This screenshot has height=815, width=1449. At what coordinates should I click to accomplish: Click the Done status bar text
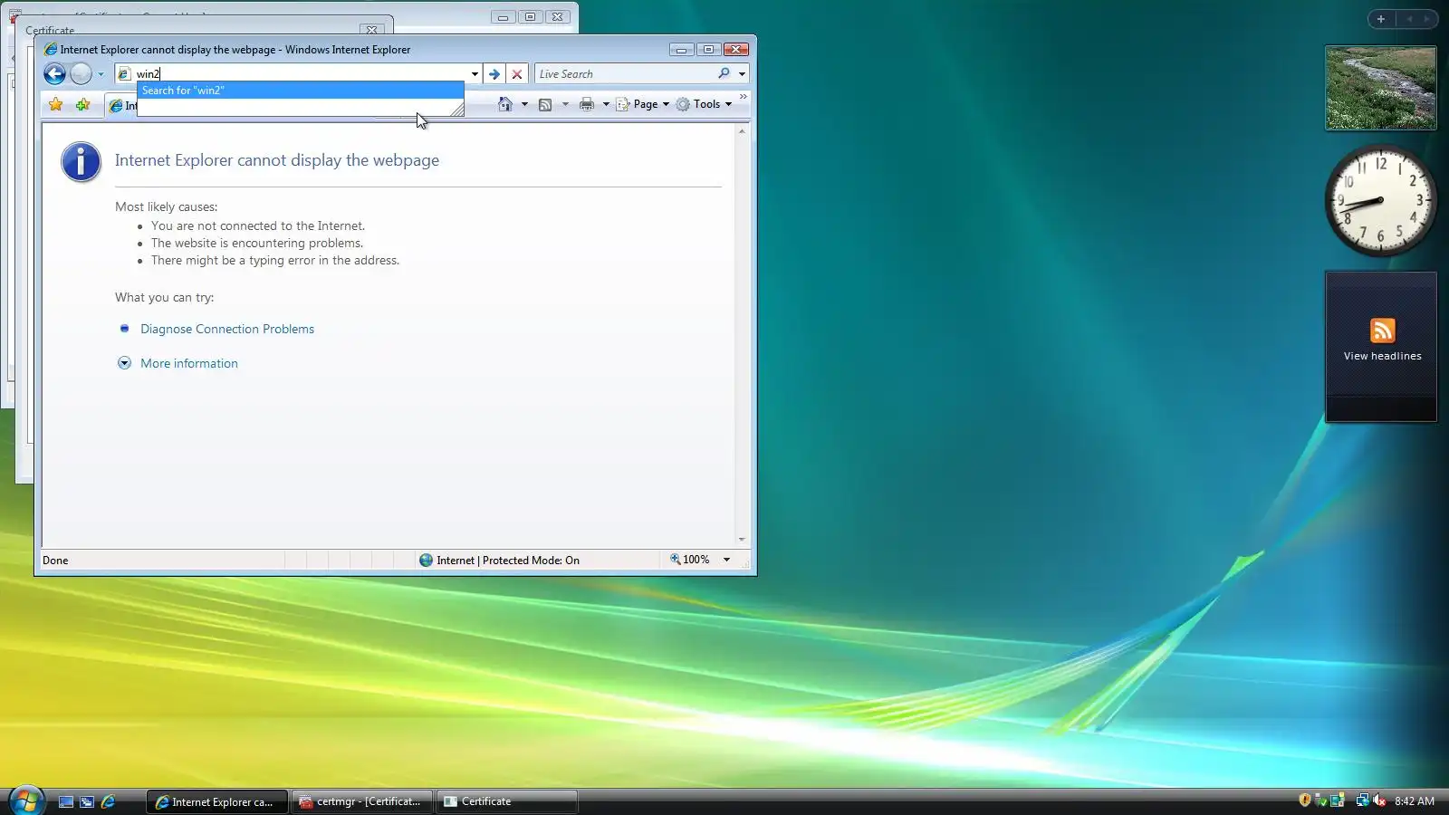tap(55, 561)
